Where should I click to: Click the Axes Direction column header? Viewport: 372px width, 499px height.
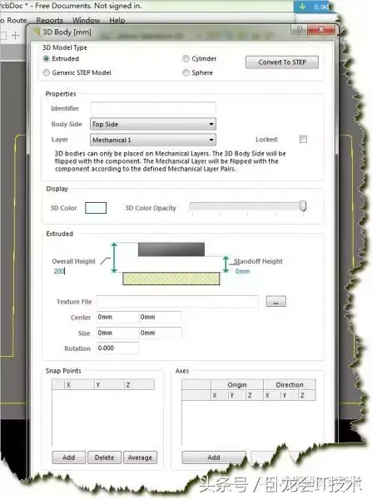pyautogui.click(x=290, y=385)
